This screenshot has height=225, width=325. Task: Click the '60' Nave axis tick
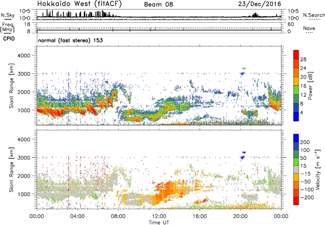290,24
